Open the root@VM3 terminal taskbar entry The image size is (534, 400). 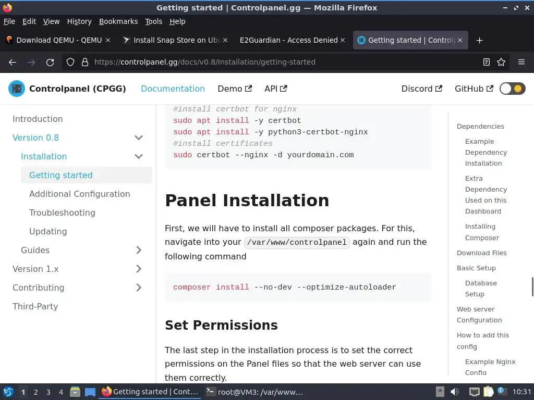tap(254, 392)
